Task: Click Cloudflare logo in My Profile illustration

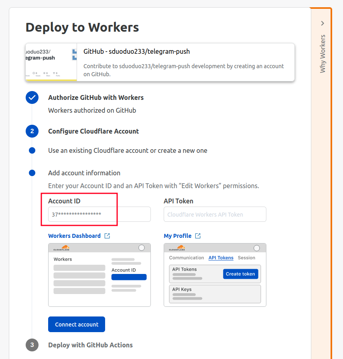Action: point(177,248)
